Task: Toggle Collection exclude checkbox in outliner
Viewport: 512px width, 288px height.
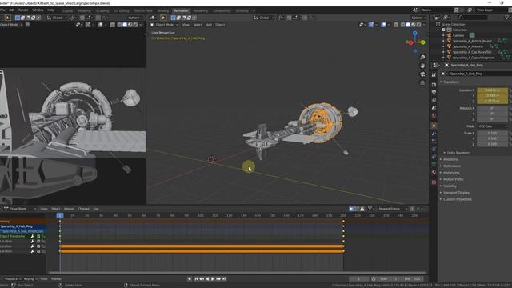Action: click(443, 30)
